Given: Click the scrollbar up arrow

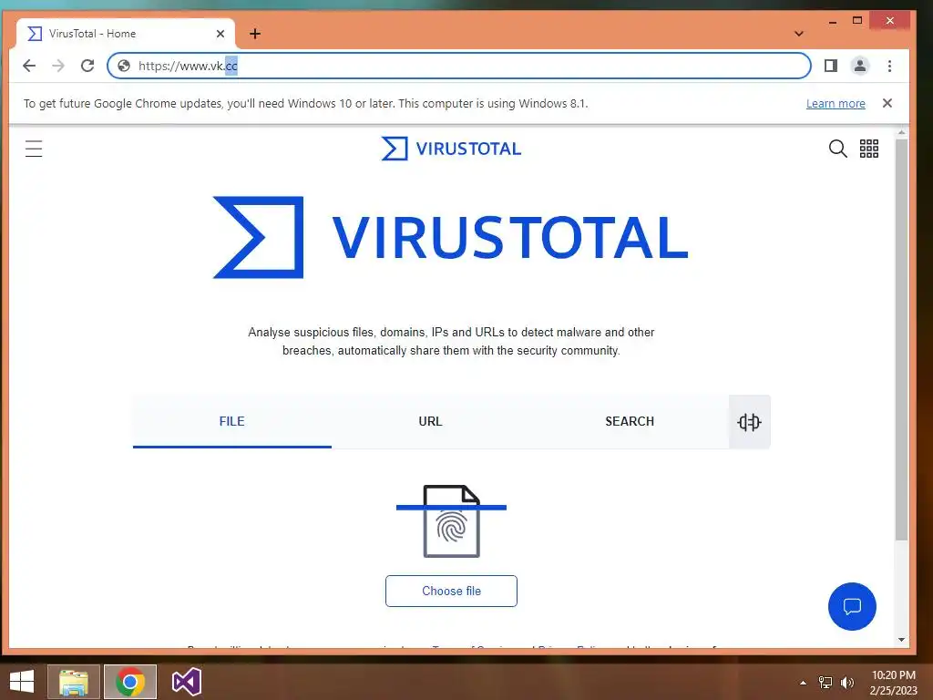Looking at the screenshot, I should coord(901,133).
